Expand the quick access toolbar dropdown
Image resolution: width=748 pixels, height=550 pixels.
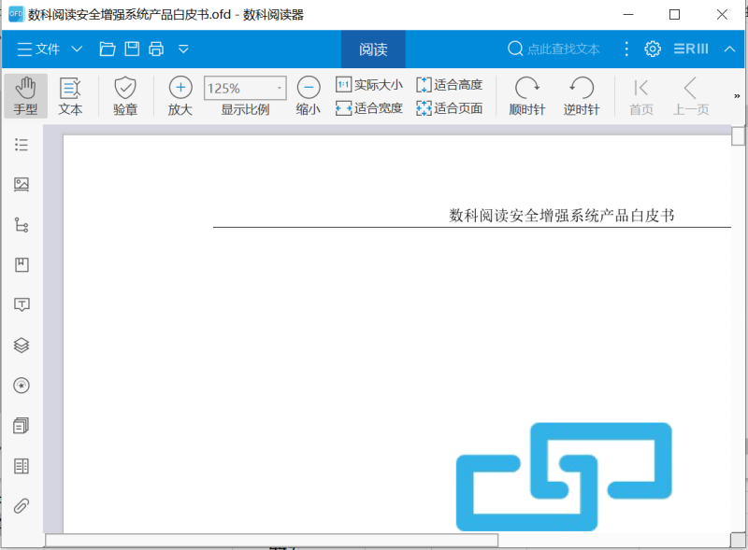coord(183,49)
